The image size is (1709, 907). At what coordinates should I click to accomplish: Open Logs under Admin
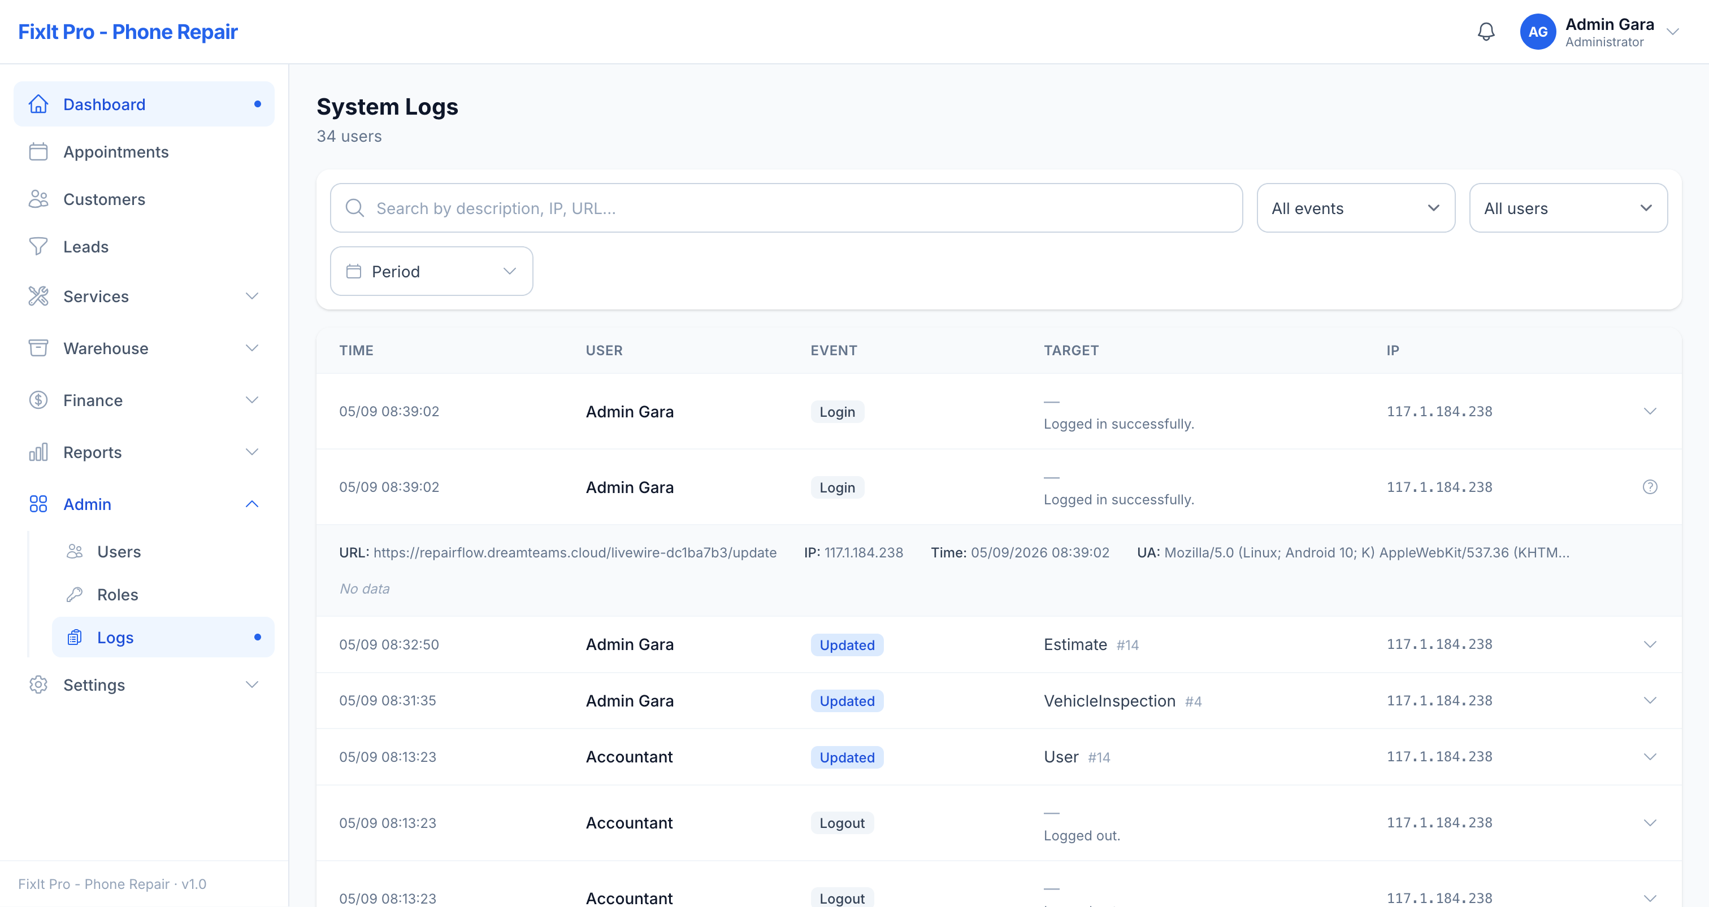tap(163, 637)
